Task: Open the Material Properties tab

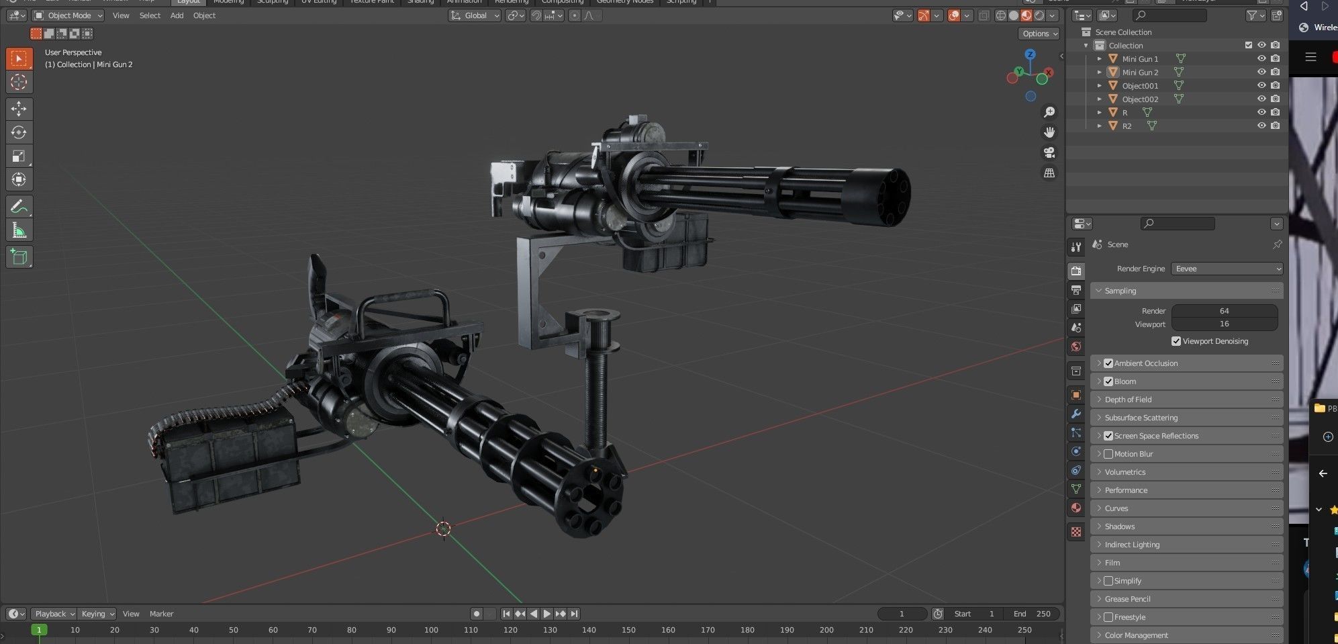Action: (1076, 508)
